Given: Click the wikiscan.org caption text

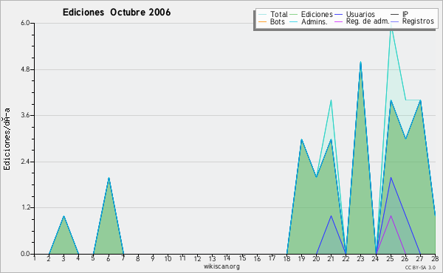Looking at the screenshot, I should click(221, 266).
